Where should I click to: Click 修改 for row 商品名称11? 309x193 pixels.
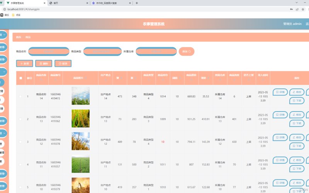point(297,160)
